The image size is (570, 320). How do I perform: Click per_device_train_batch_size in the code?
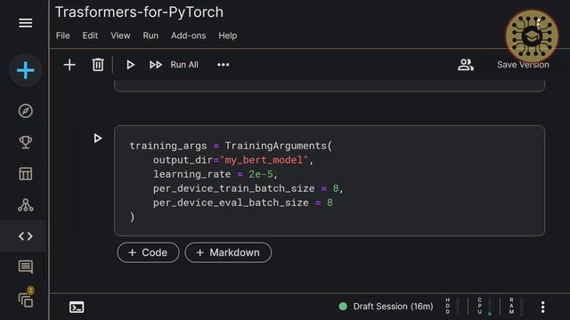tap(233, 188)
